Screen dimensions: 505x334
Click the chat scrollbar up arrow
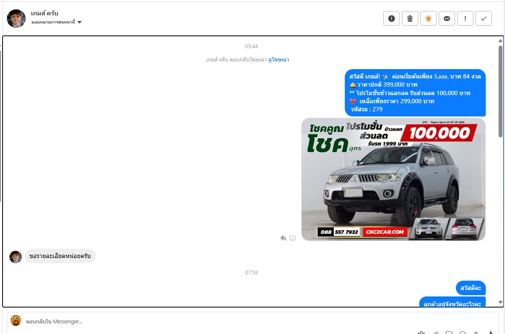tap(500, 41)
